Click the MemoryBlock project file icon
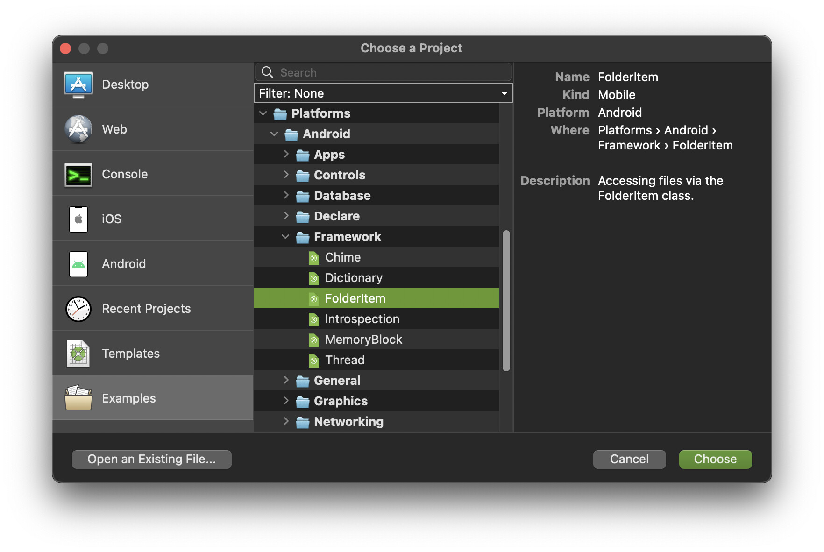The width and height of the screenshot is (824, 552). pyautogui.click(x=314, y=340)
